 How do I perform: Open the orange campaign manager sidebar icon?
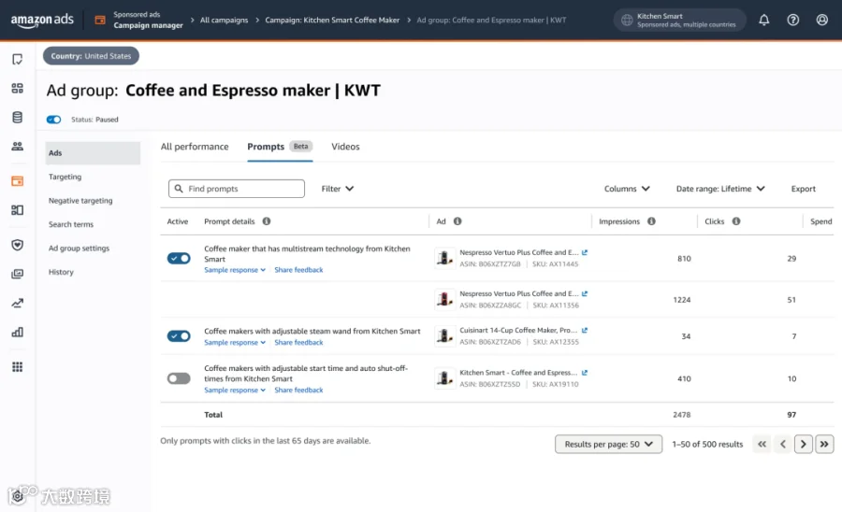[17, 181]
